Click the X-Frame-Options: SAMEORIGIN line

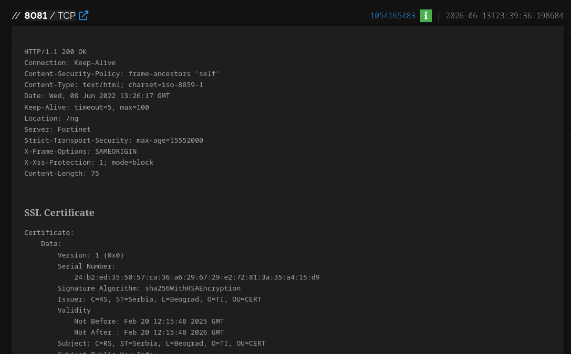pos(80,151)
